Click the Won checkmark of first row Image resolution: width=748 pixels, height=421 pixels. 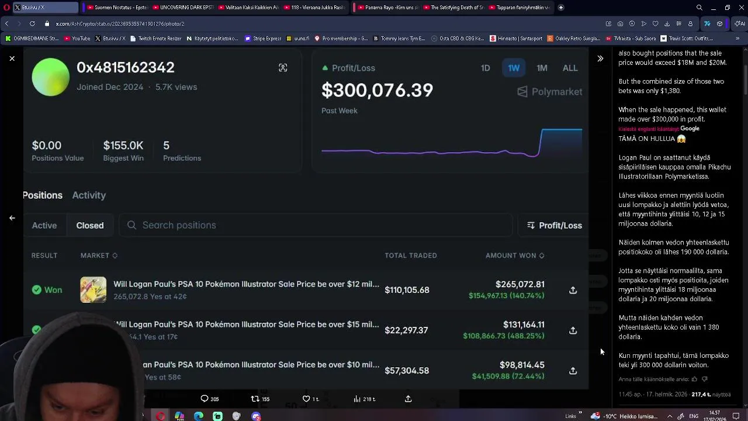37,290
